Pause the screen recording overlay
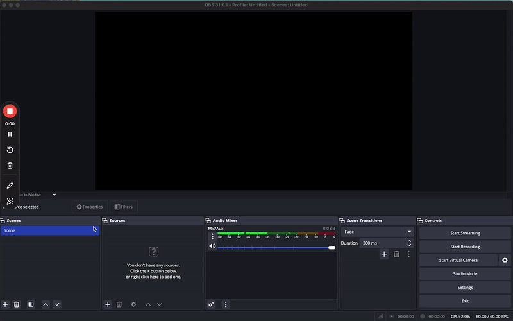The image size is (513, 321). tap(10, 134)
